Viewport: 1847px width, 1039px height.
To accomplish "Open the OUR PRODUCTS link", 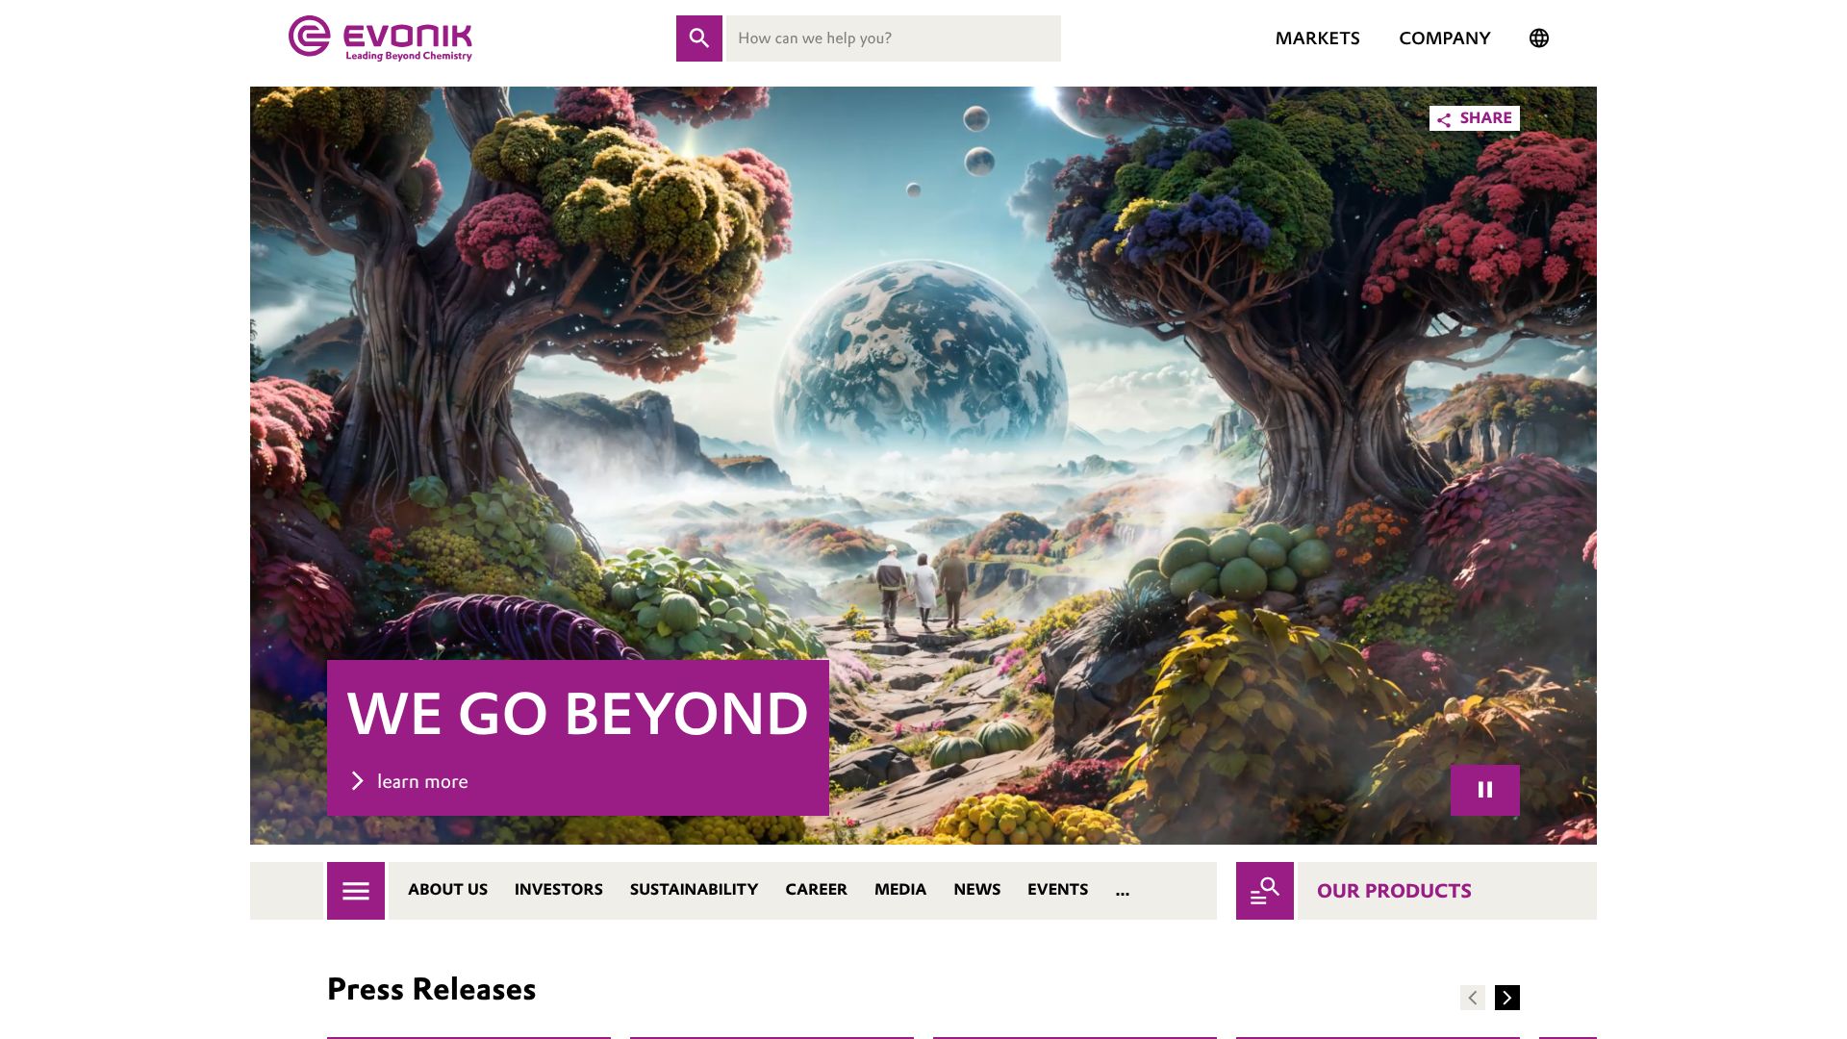I will coord(1394,891).
